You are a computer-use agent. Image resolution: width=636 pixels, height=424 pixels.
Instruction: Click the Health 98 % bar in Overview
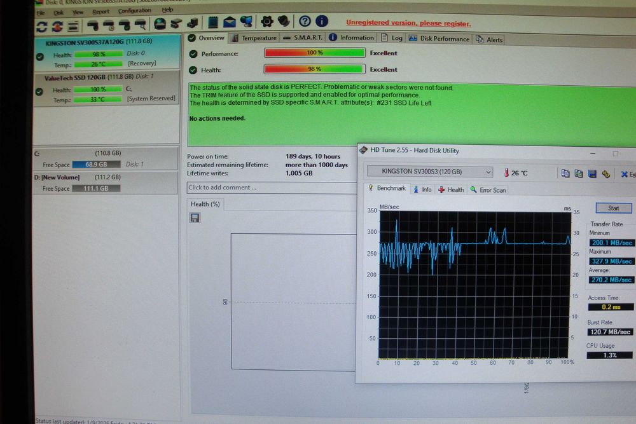314,69
